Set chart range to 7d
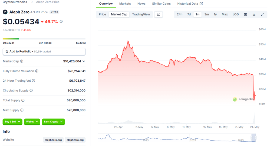Viewport: 277px width, 146px height. click(189, 15)
